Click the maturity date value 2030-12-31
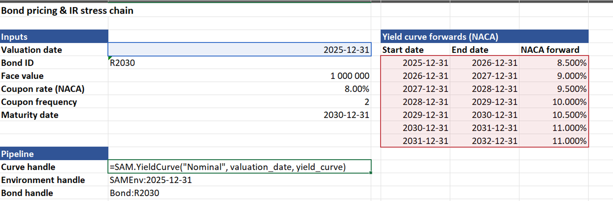The height and width of the screenshot is (201, 613). pyautogui.click(x=239, y=115)
